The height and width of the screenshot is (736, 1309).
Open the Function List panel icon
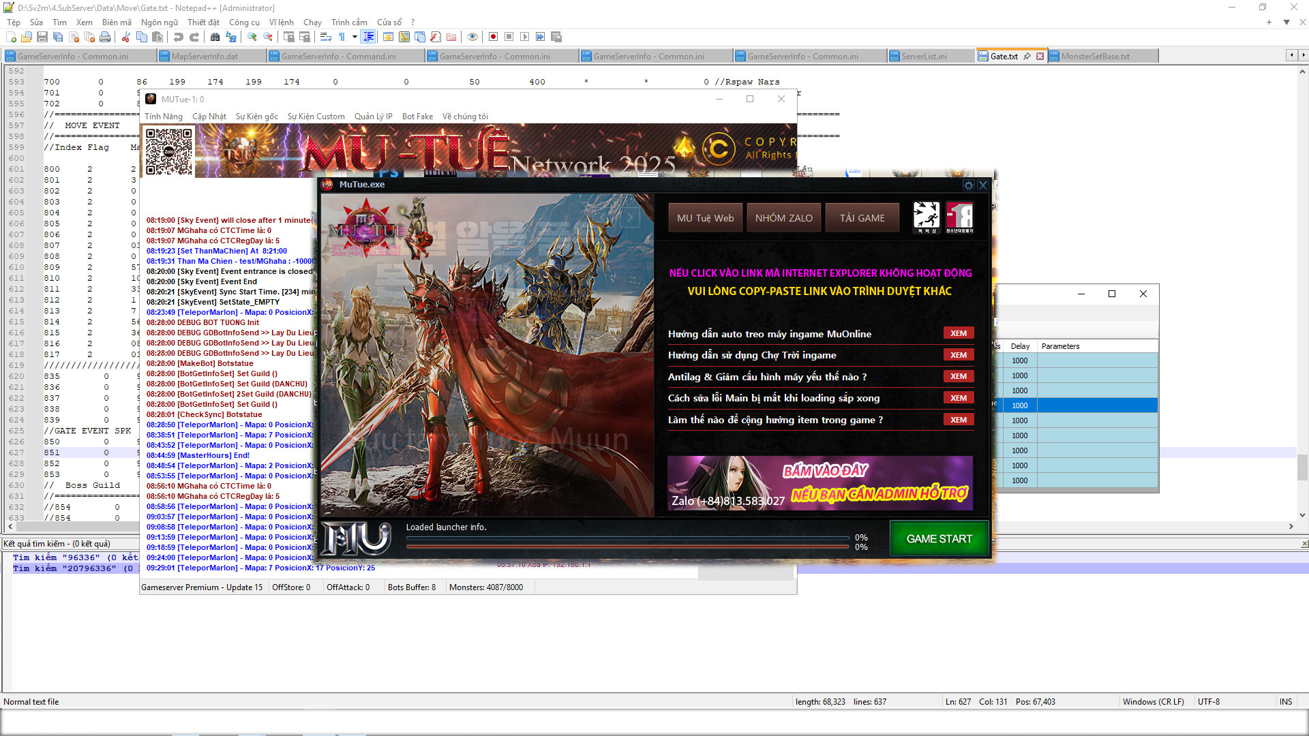coord(436,37)
